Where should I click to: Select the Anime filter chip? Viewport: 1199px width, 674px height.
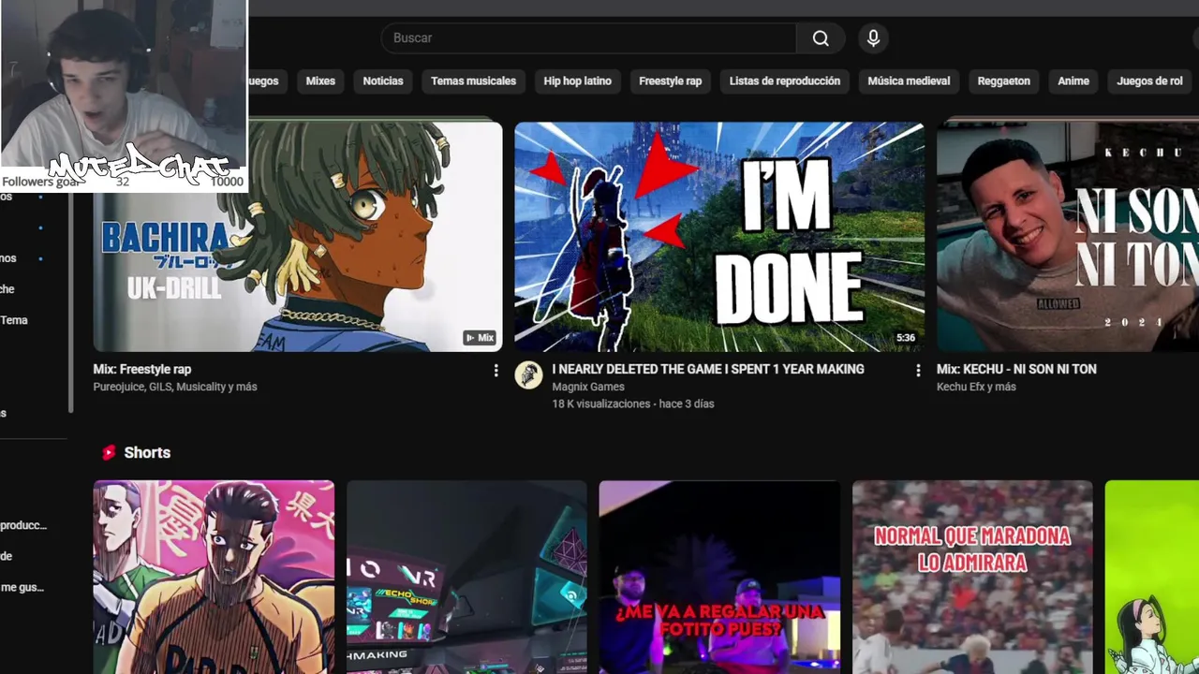[x=1073, y=81]
